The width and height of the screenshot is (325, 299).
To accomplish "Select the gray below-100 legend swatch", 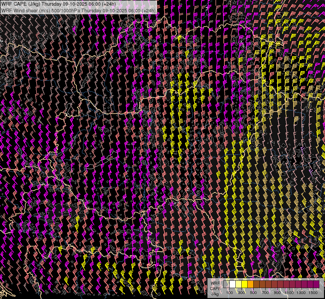I will pyautogui.click(x=226, y=284).
